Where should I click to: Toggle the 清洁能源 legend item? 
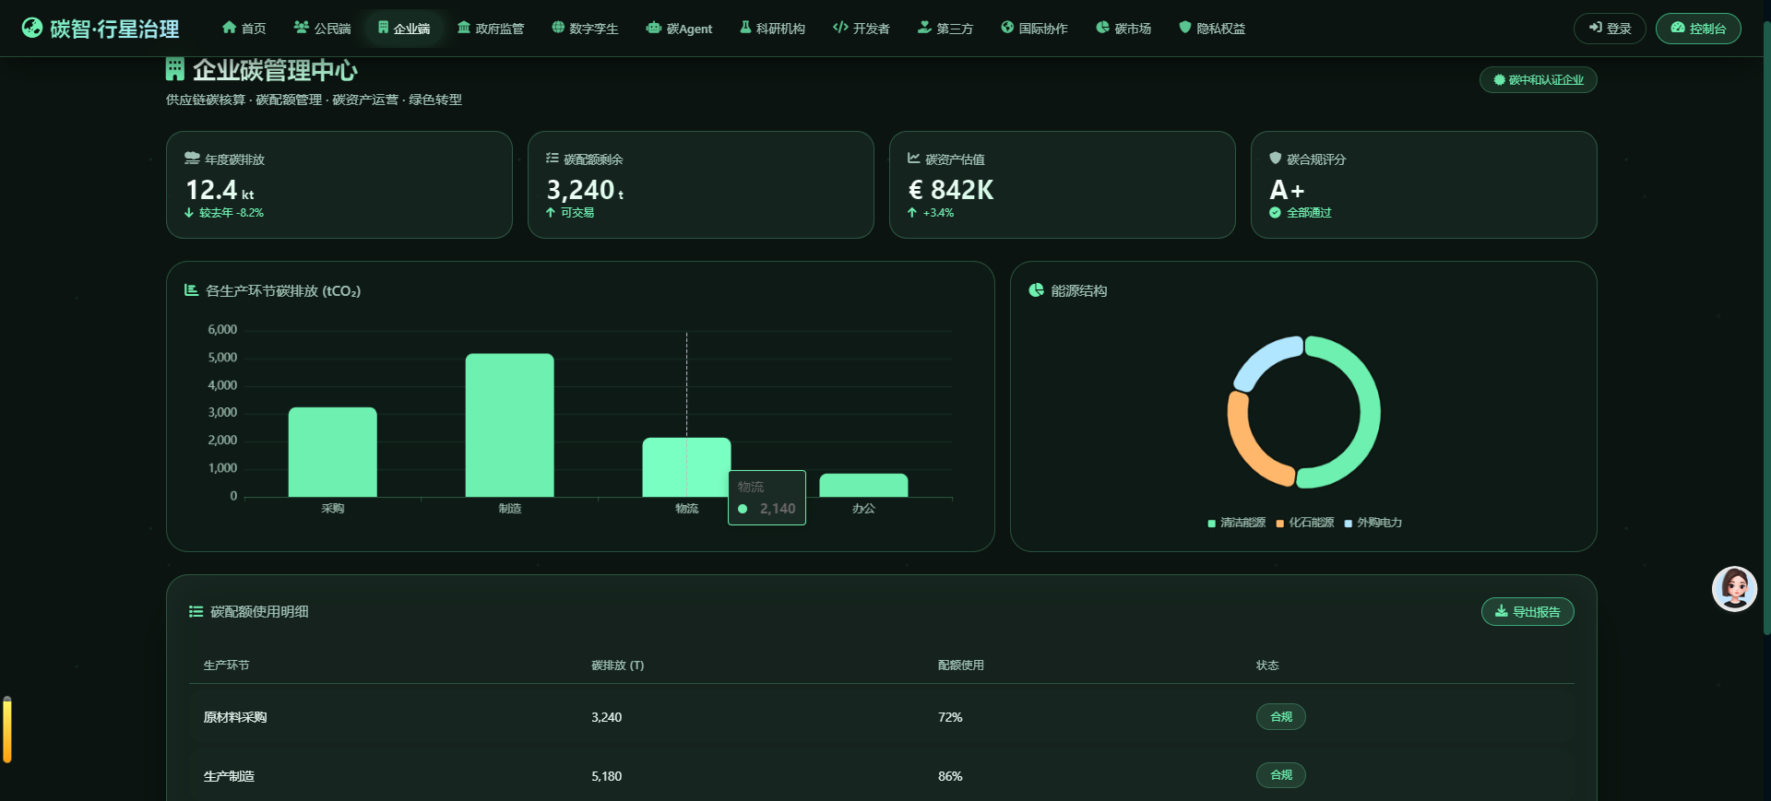[1237, 523]
